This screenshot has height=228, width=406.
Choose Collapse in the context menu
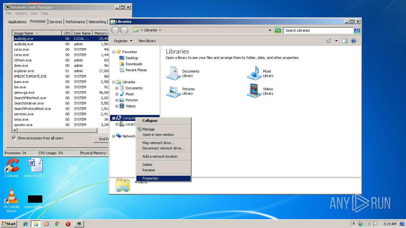[x=163, y=121]
